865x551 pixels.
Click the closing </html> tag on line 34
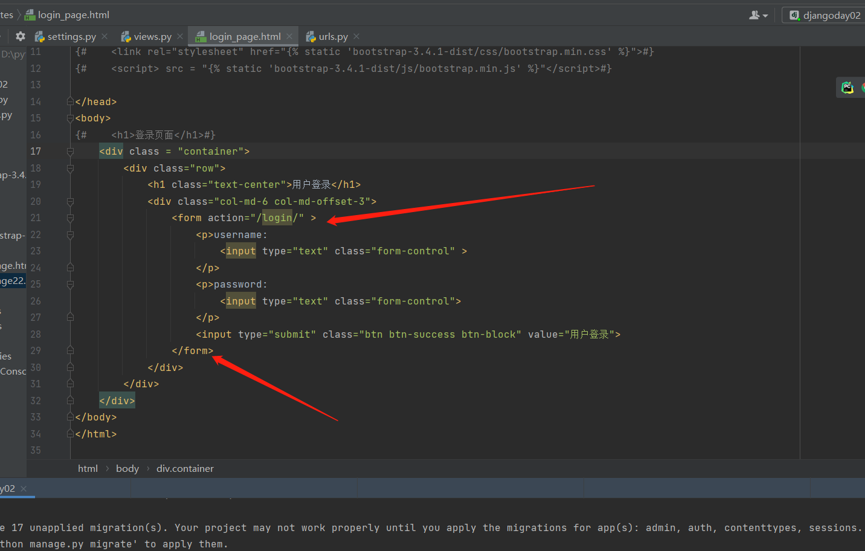pyautogui.click(x=96, y=434)
